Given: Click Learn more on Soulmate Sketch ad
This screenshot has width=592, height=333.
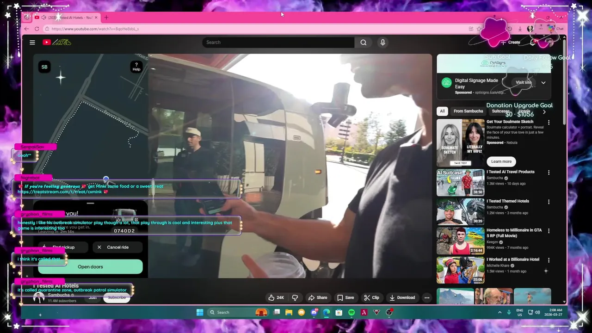Looking at the screenshot, I should pyautogui.click(x=501, y=161).
